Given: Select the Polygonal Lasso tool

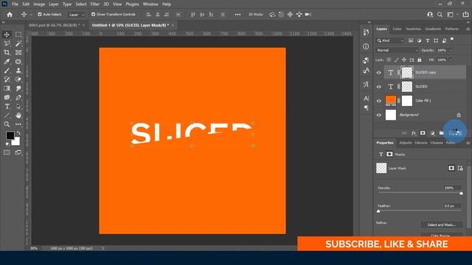Looking at the screenshot, I should pyautogui.click(x=7, y=43).
